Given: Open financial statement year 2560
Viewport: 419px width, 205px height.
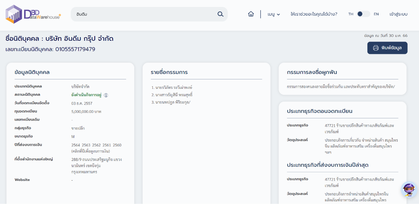Looking at the screenshot, I should point(117,145).
